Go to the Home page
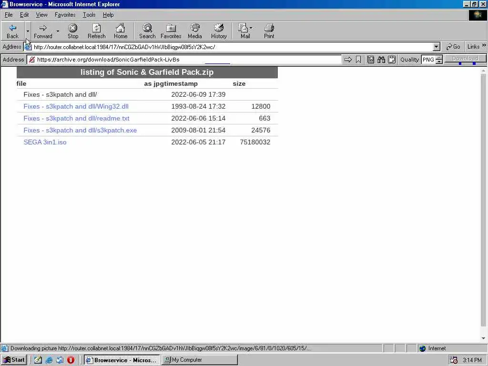This screenshot has width=488, height=366. coord(121,31)
